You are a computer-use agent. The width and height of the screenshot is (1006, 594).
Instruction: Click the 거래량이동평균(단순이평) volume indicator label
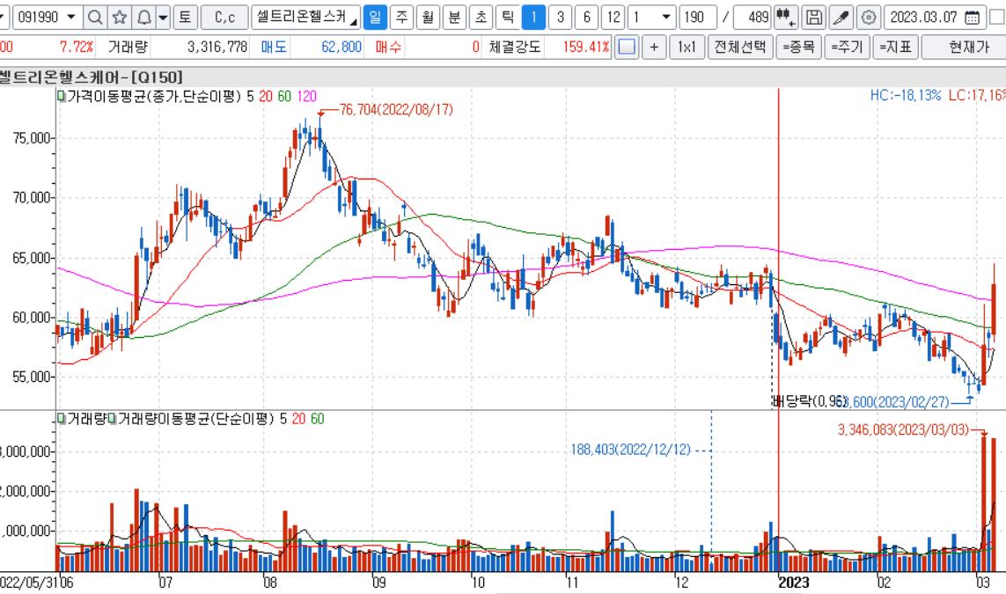(196, 419)
